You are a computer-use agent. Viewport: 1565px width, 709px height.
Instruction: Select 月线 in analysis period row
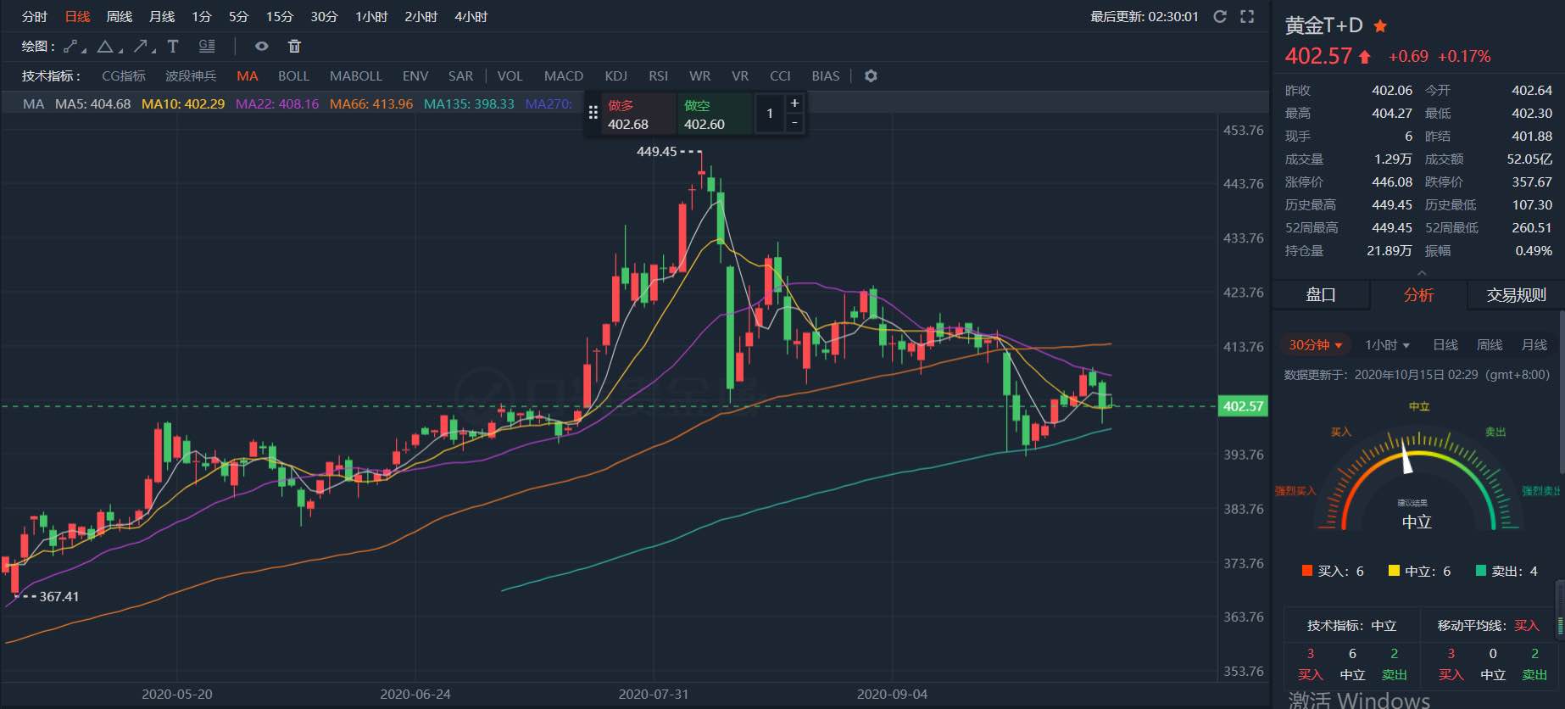pyautogui.click(x=1534, y=345)
